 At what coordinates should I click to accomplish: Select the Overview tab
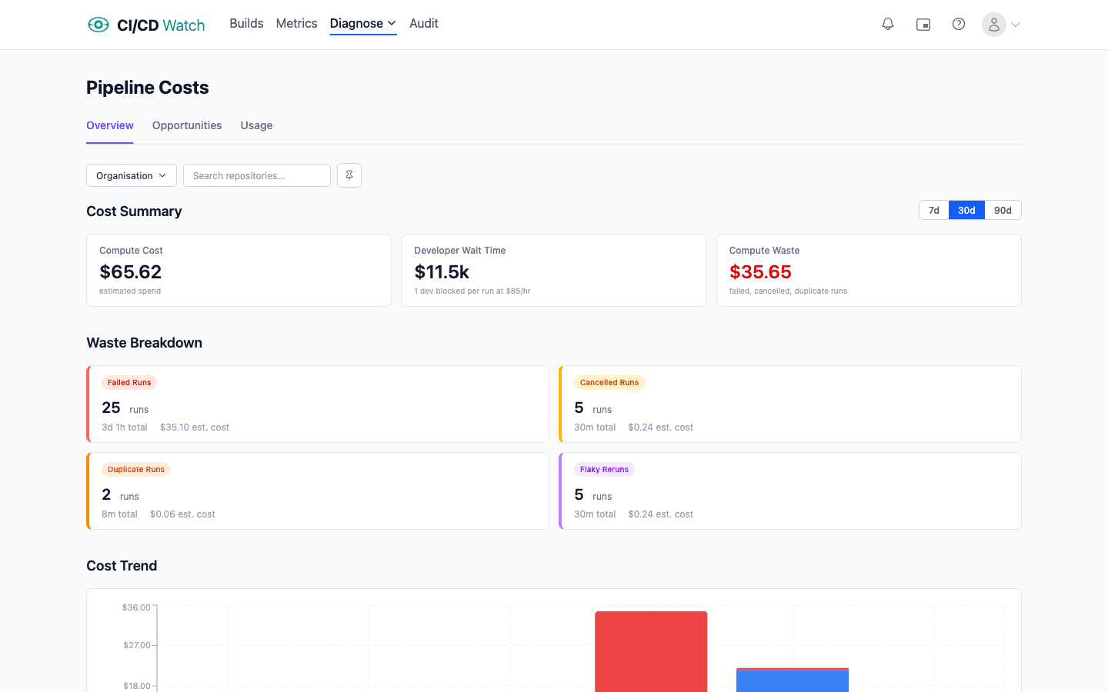tap(110, 125)
